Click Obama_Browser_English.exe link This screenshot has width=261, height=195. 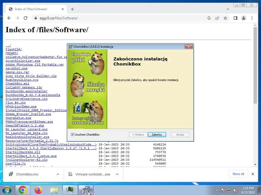[28, 114]
